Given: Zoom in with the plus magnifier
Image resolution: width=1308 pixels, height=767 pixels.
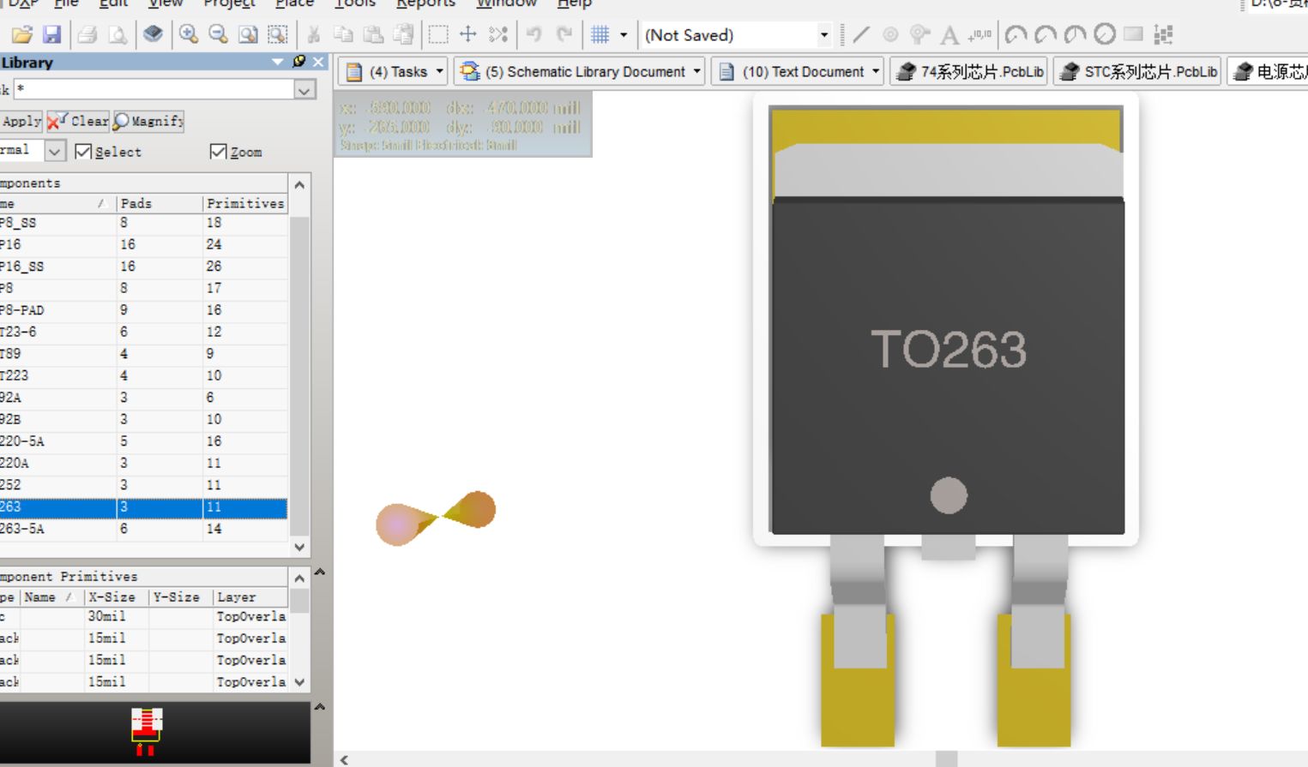Looking at the screenshot, I should pyautogui.click(x=189, y=34).
